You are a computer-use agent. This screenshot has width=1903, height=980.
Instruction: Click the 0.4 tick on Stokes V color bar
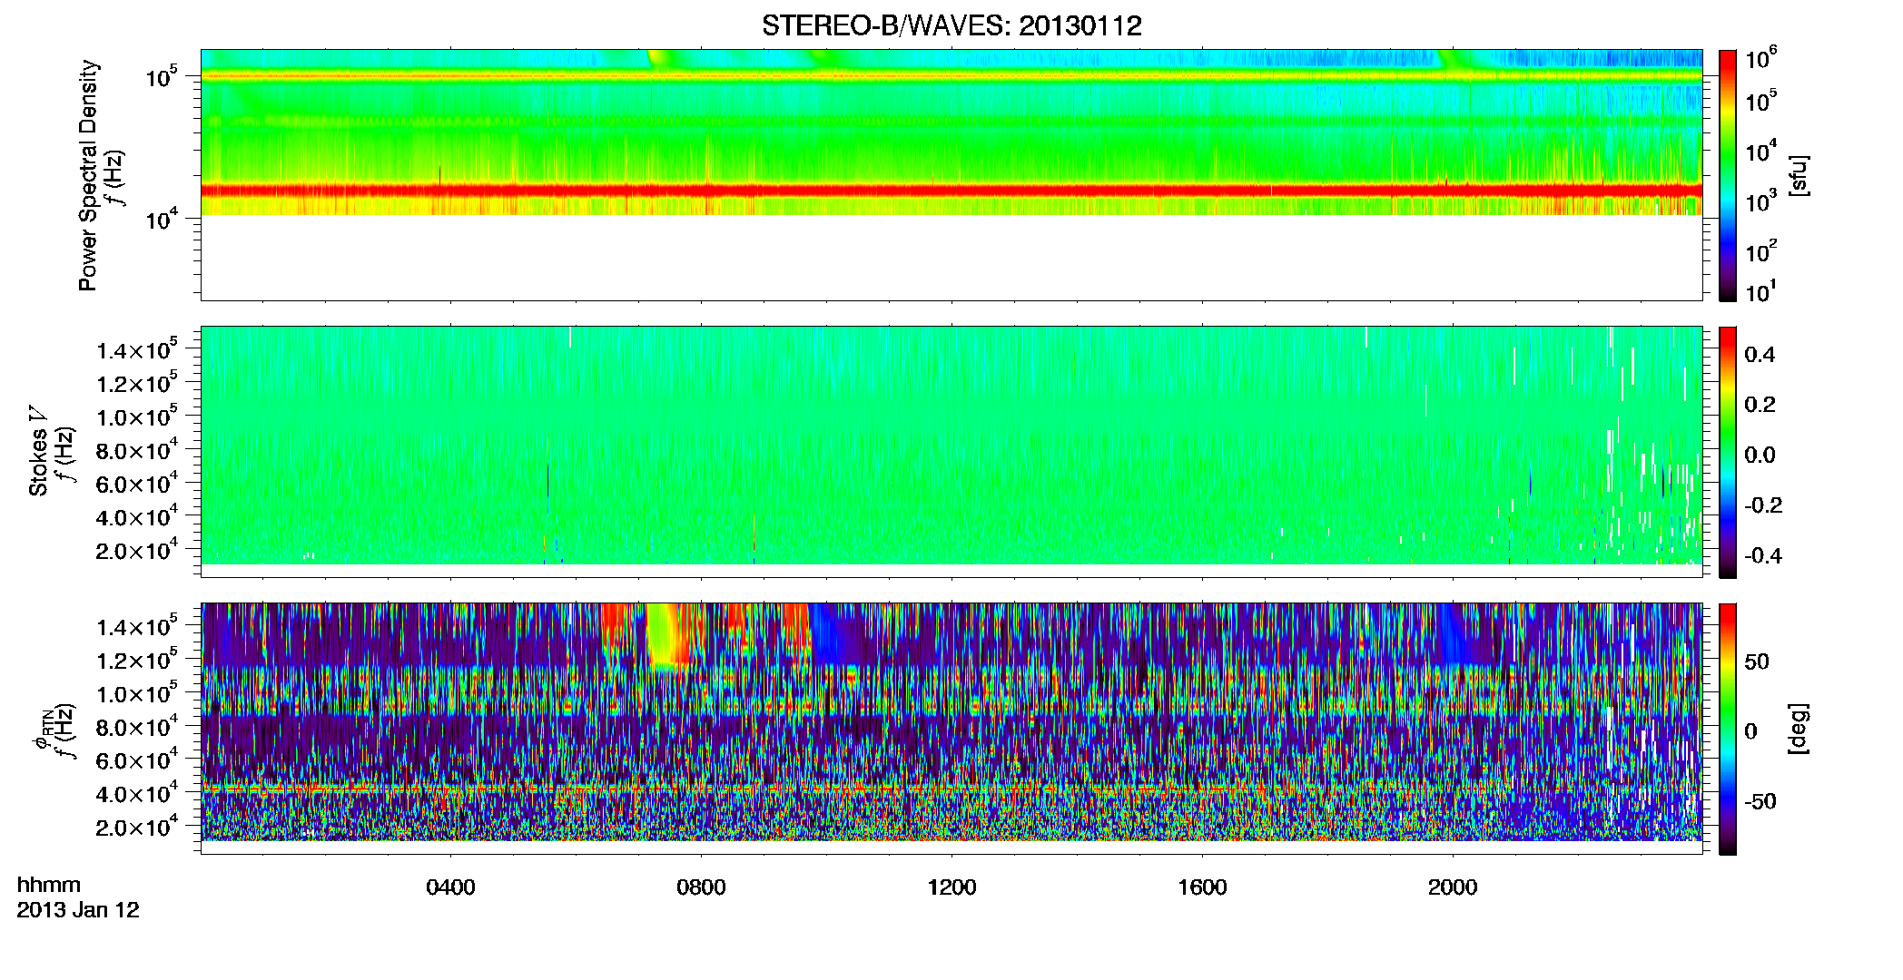tap(1760, 355)
